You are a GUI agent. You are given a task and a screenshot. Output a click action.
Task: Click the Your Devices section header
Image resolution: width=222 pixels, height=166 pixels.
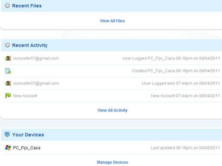pos(28,135)
